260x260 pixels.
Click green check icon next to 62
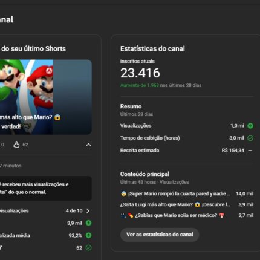tap(88, 248)
